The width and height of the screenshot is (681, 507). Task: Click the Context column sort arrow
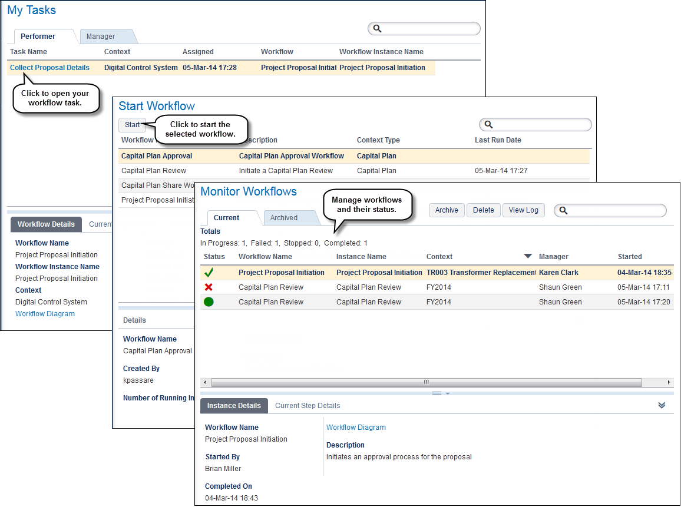click(528, 256)
